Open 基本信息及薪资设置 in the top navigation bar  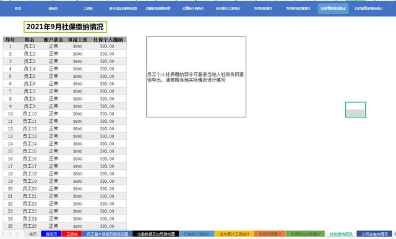coord(123,8)
